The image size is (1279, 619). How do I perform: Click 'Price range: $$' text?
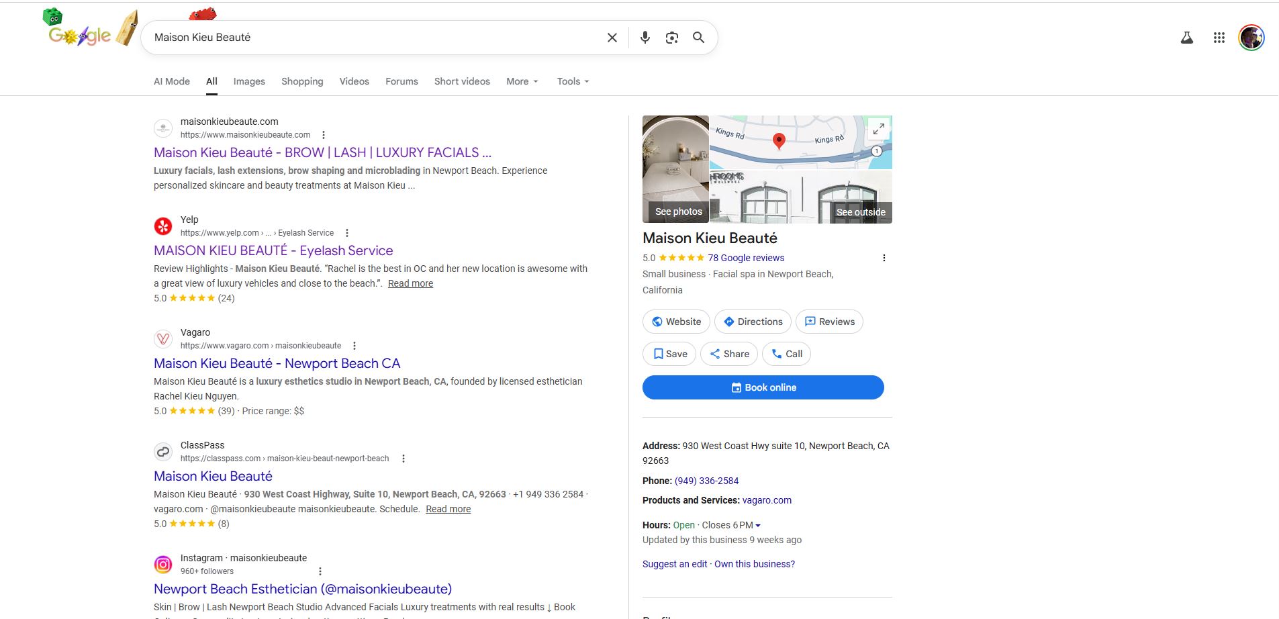point(273,411)
